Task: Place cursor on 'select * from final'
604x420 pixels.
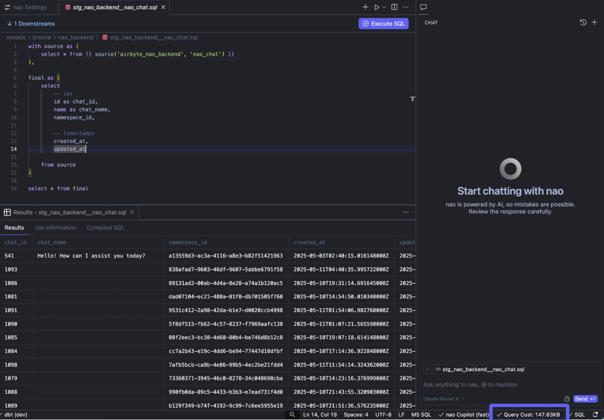Action: (x=59, y=189)
